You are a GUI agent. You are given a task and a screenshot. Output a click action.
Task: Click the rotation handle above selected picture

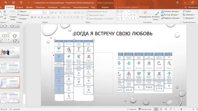click(74, 34)
